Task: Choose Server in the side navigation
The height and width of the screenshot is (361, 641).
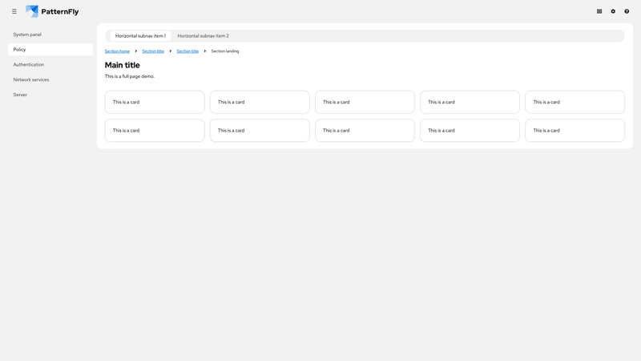Action: 20,95
